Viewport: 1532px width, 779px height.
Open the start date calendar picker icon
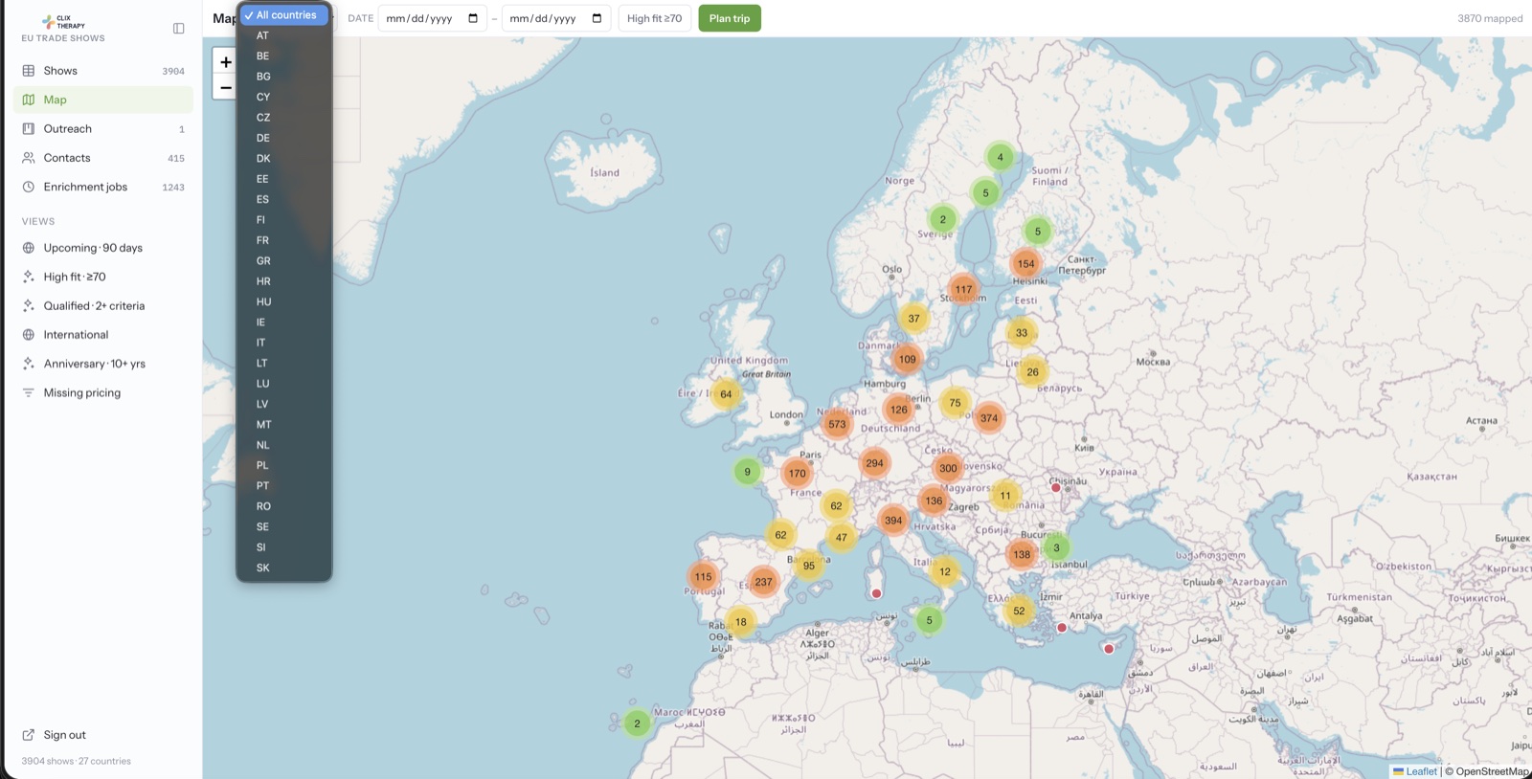pyautogui.click(x=473, y=18)
